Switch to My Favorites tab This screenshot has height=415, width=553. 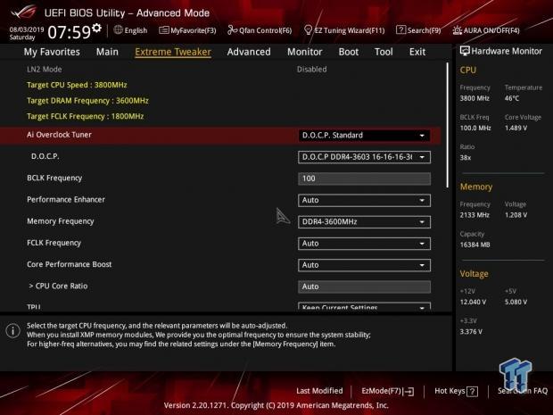tap(52, 52)
